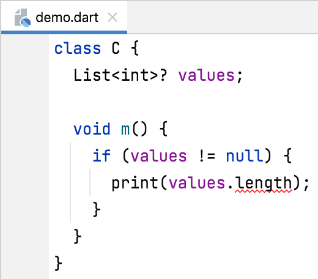Click the closing brace of class C
The image size is (318, 279).
(58, 263)
